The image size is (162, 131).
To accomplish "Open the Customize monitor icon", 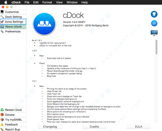I will click(x=2, y=12).
